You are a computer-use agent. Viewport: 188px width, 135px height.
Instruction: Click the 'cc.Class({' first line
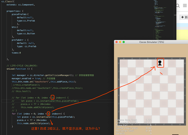tap(8, 1)
